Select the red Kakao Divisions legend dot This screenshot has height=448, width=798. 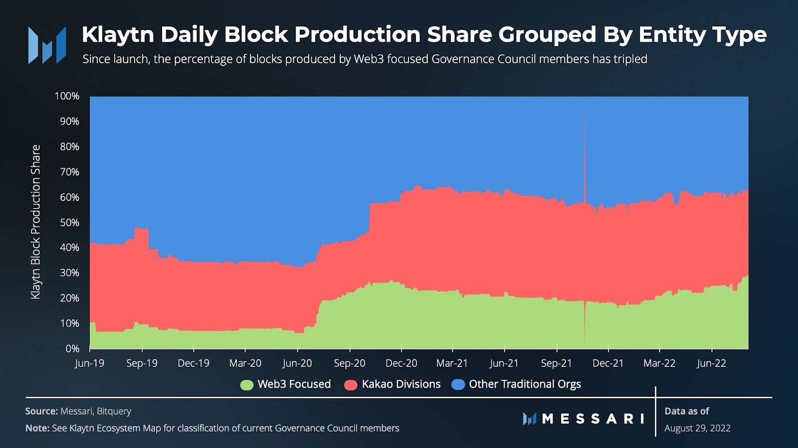[x=351, y=385]
